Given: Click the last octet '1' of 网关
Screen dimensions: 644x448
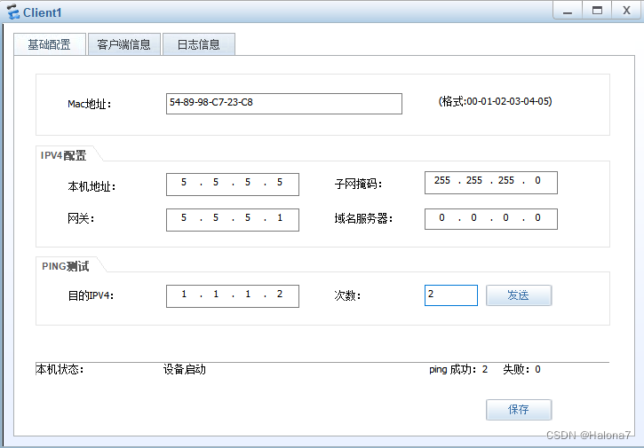Looking at the screenshot, I should (x=280, y=218).
